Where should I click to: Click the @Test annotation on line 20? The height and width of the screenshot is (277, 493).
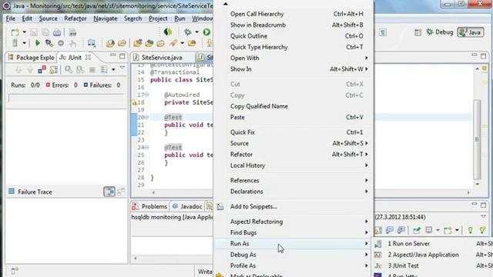pos(173,118)
